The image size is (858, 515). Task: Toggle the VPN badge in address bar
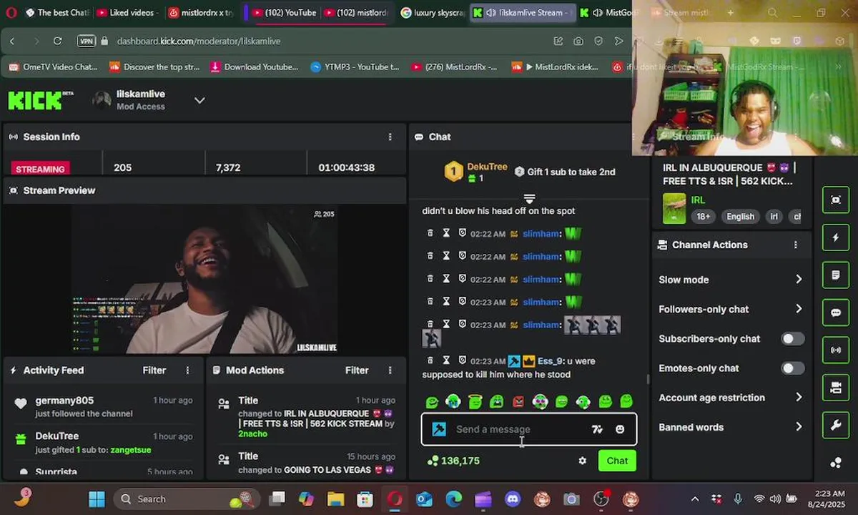[86, 41]
